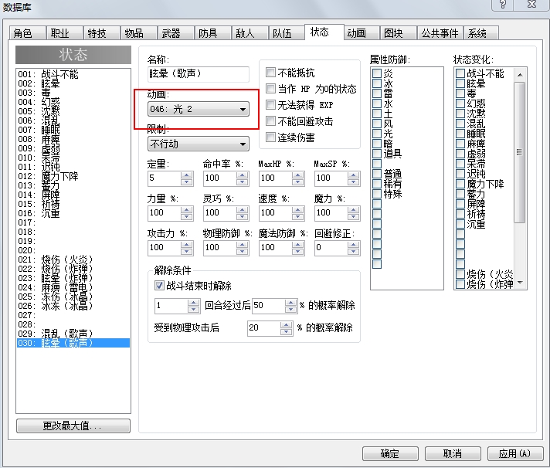Click the 应用 (A) button
This screenshot has width=550, height=468.
coord(515,453)
